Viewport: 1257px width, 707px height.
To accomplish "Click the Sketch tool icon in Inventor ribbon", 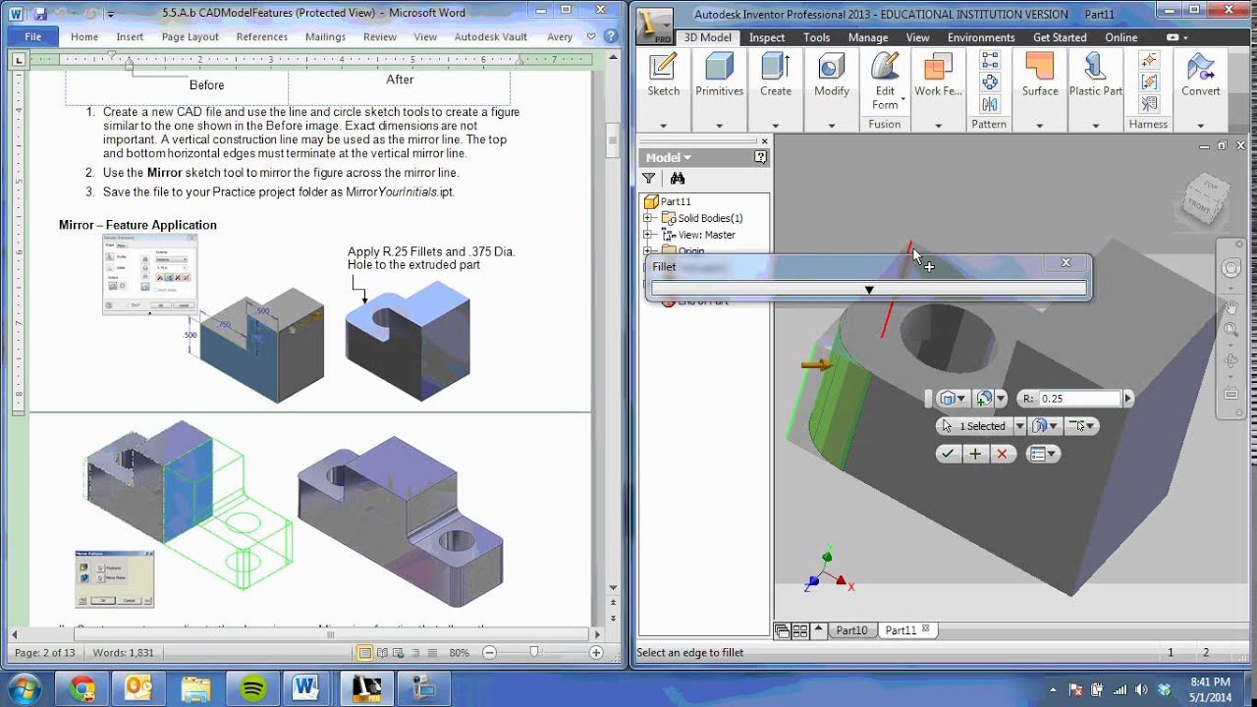I will (663, 67).
